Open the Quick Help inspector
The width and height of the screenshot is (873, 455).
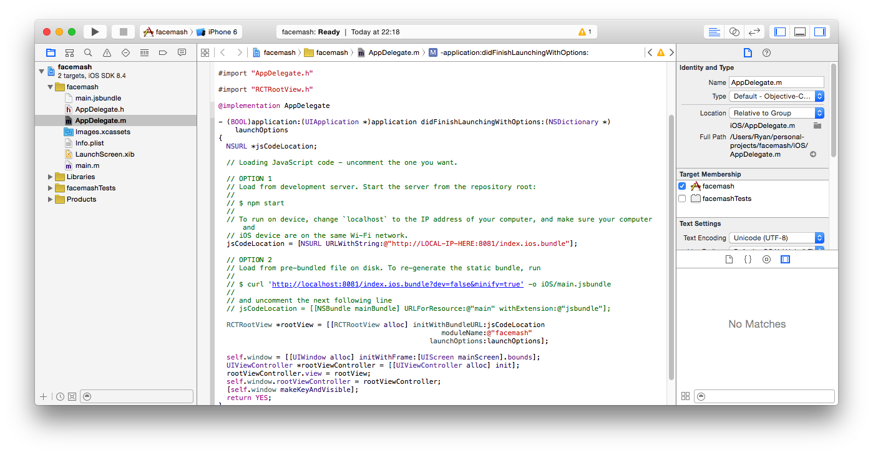point(767,53)
